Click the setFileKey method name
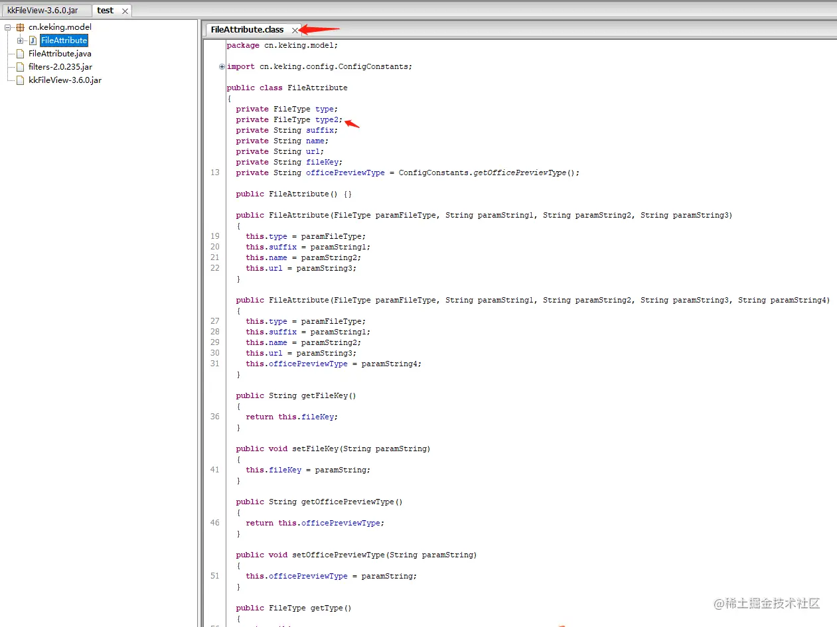Viewport: 837px width, 627px height. [315, 449]
